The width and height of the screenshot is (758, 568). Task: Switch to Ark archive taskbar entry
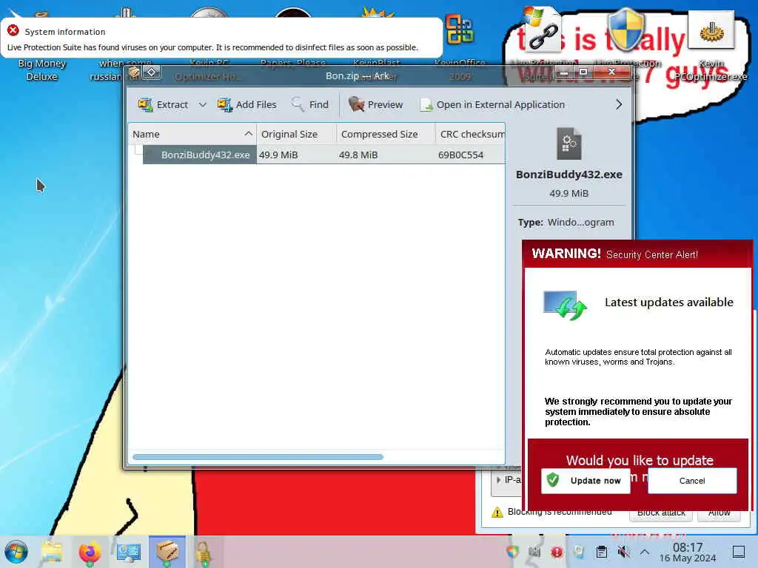(167, 552)
